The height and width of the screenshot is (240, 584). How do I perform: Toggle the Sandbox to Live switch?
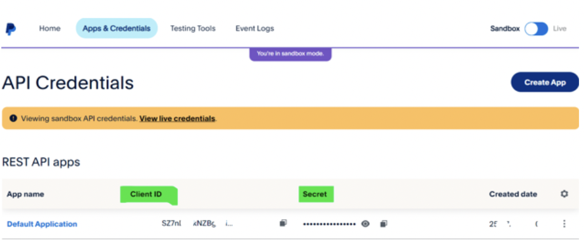536,28
